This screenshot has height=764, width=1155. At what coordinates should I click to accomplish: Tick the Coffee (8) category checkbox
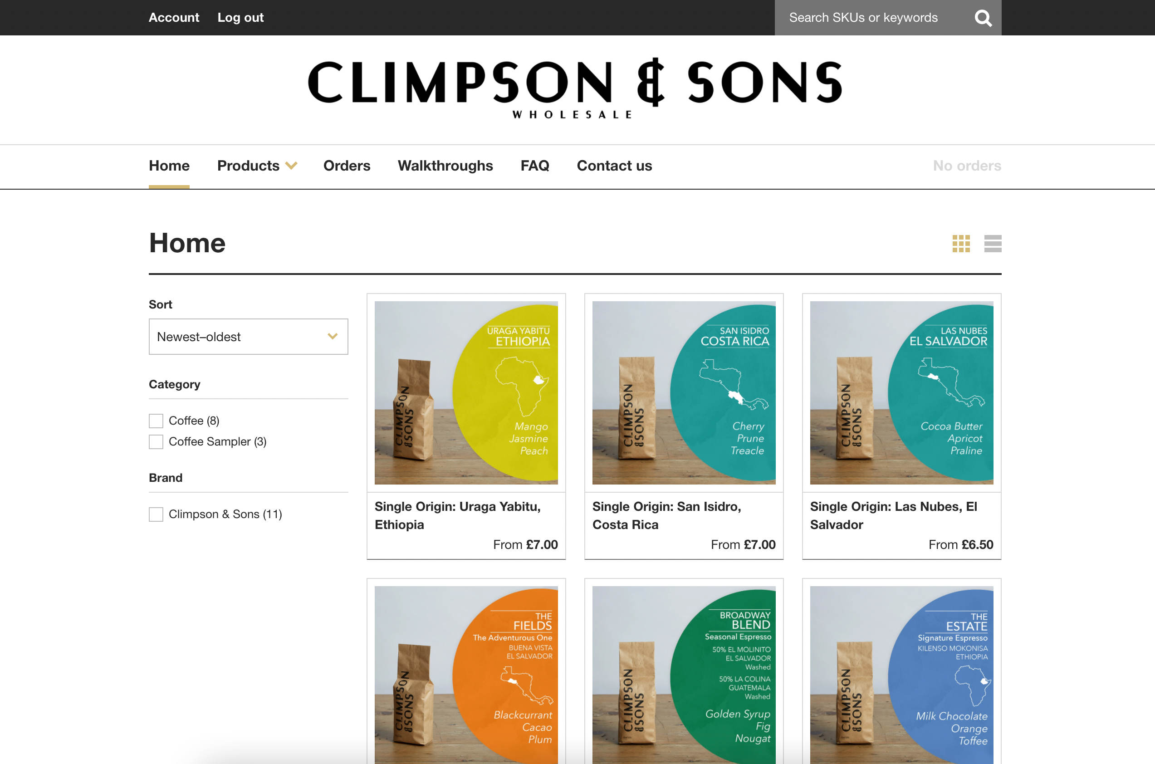click(156, 421)
